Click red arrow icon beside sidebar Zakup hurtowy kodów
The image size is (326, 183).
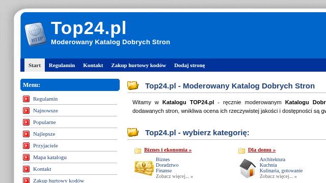click(x=26, y=180)
